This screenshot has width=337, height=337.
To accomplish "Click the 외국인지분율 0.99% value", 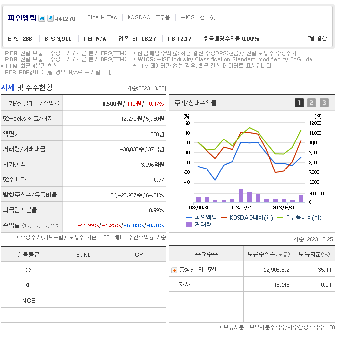I will [156, 210].
